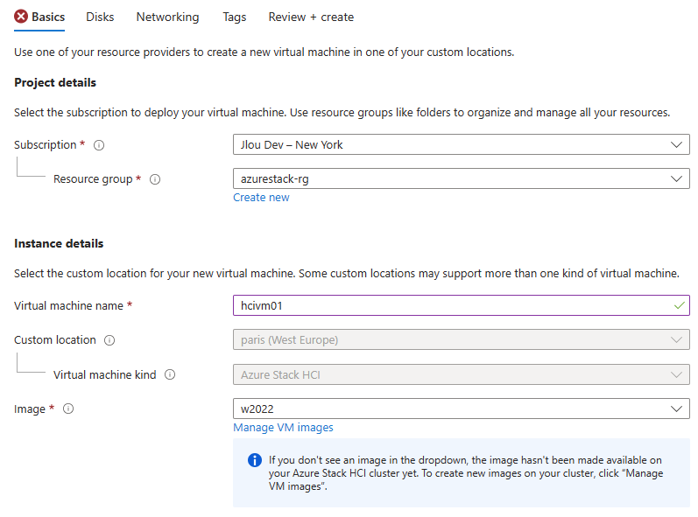Image resolution: width=698 pixels, height=517 pixels.
Task: Click the Resource group info icon
Action: (x=155, y=179)
